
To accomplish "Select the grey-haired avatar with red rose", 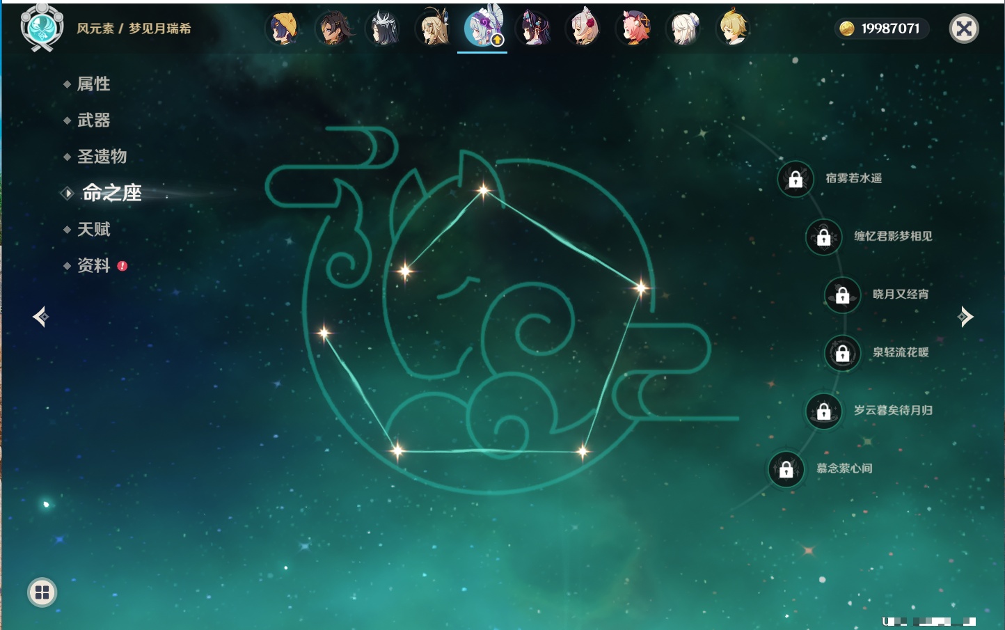I will pyautogui.click(x=584, y=29).
